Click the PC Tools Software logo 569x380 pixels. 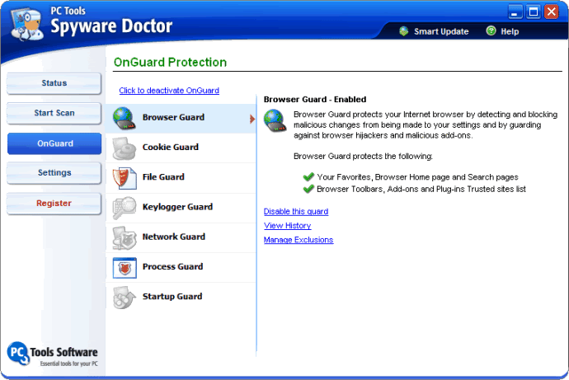pyautogui.click(x=53, y=354)
